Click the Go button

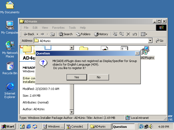tap(160, 41)
